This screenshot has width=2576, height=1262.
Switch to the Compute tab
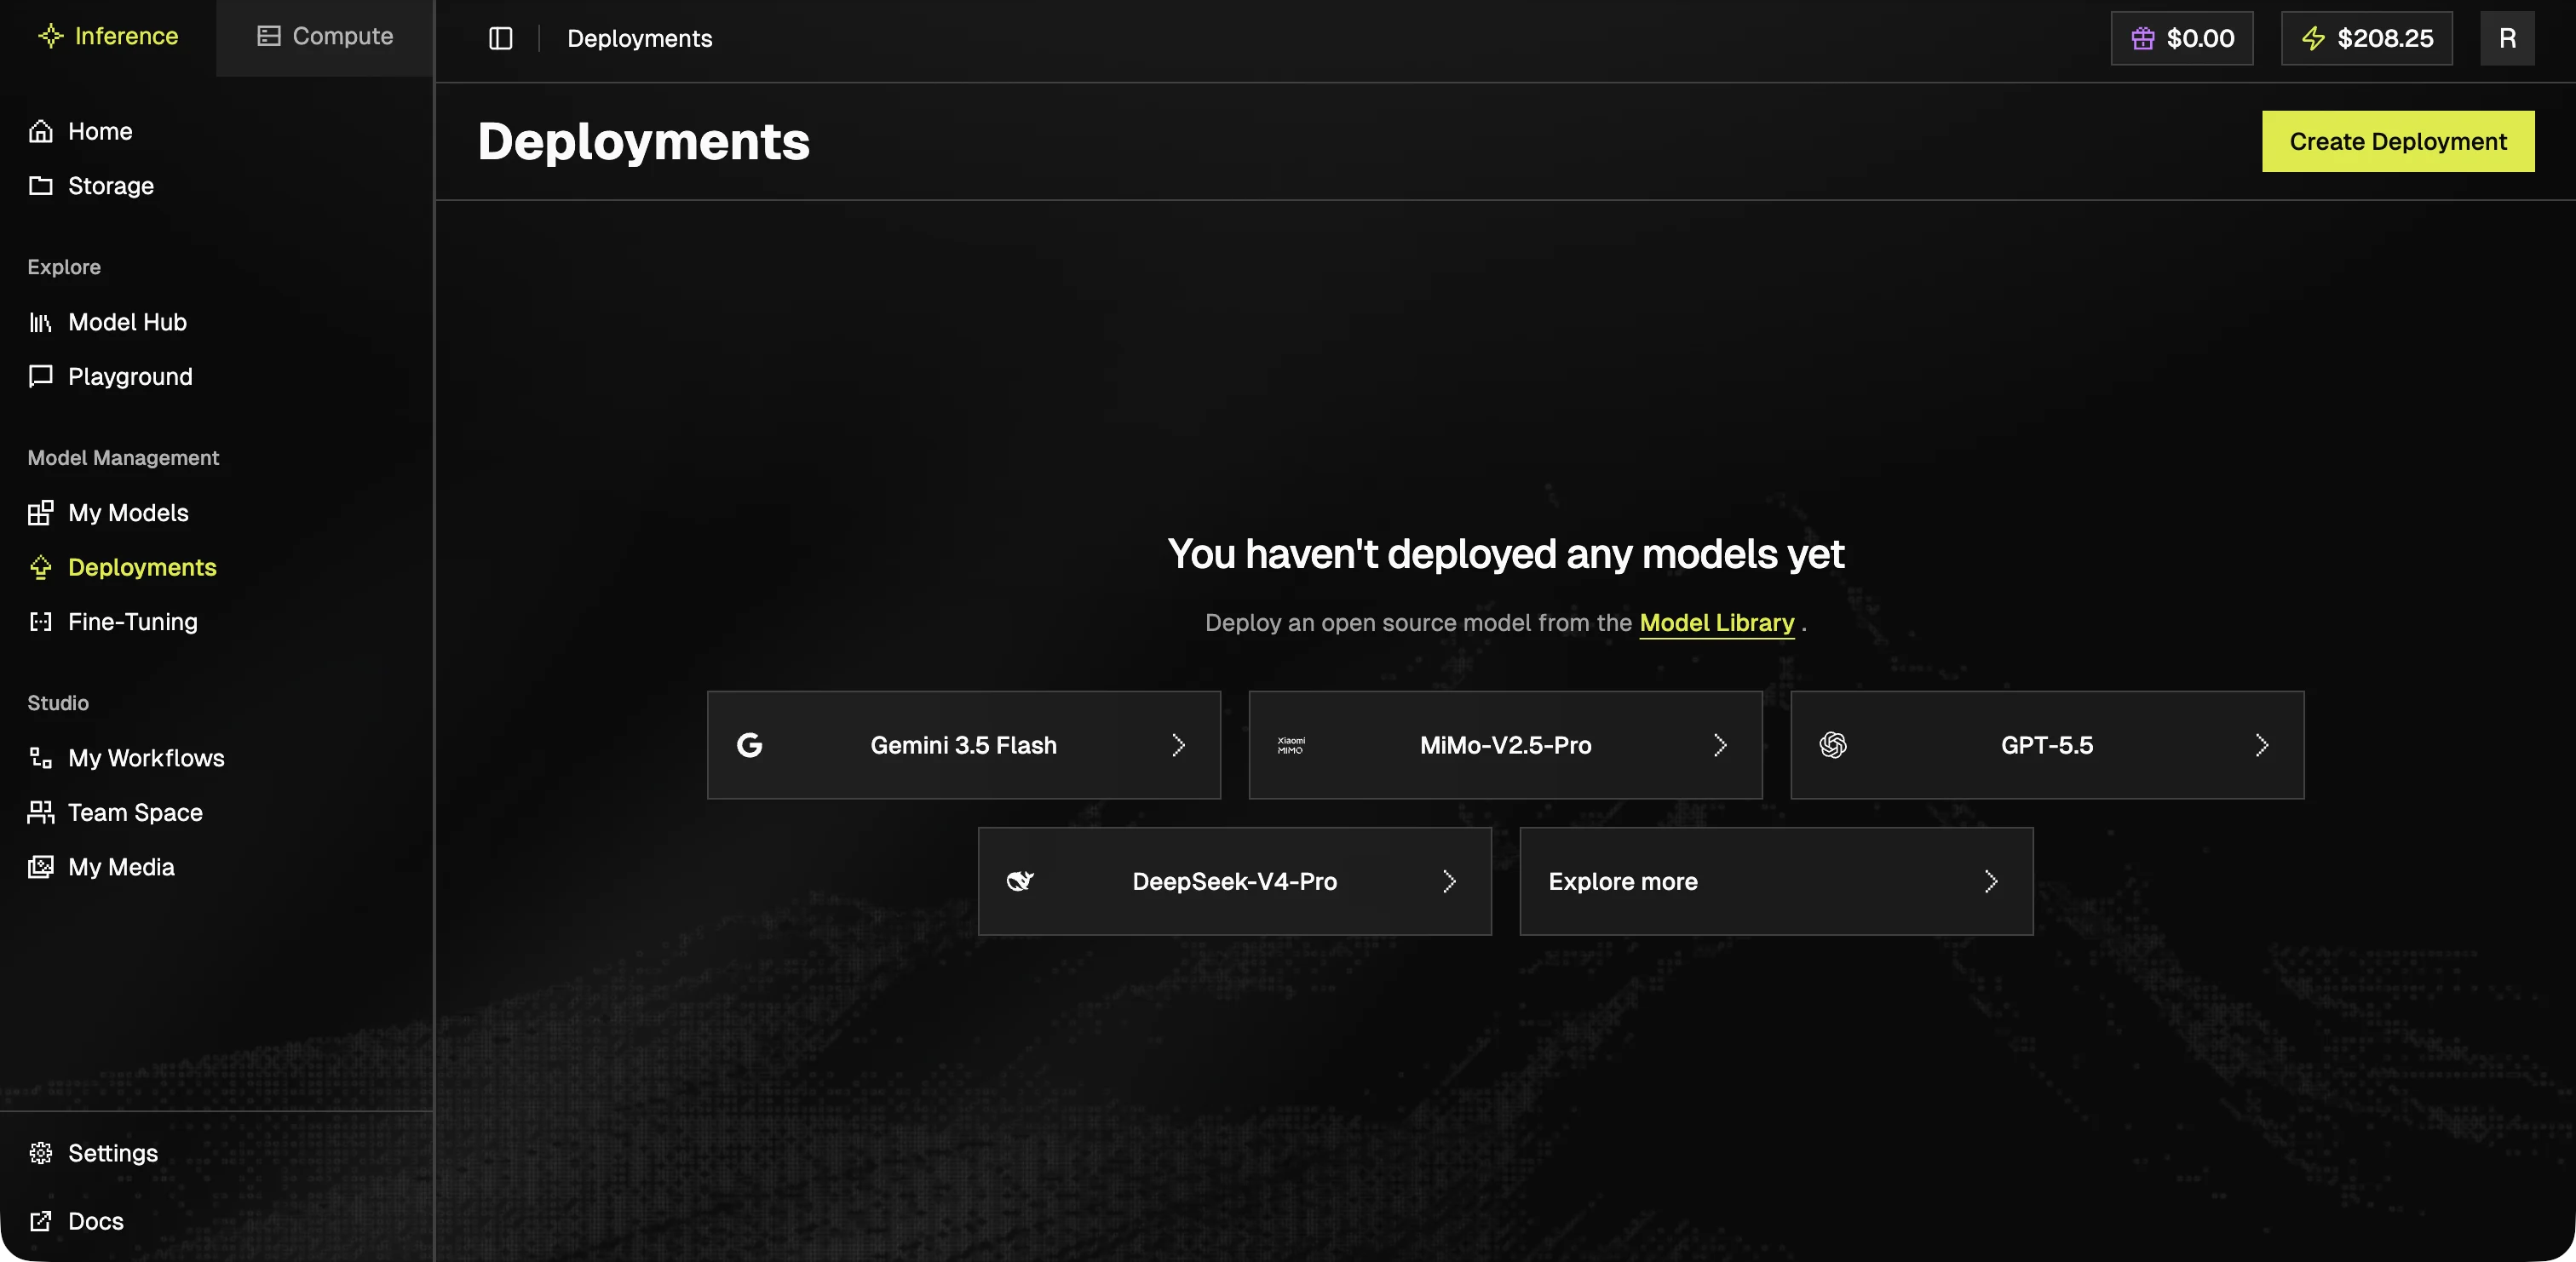point(325,37)
